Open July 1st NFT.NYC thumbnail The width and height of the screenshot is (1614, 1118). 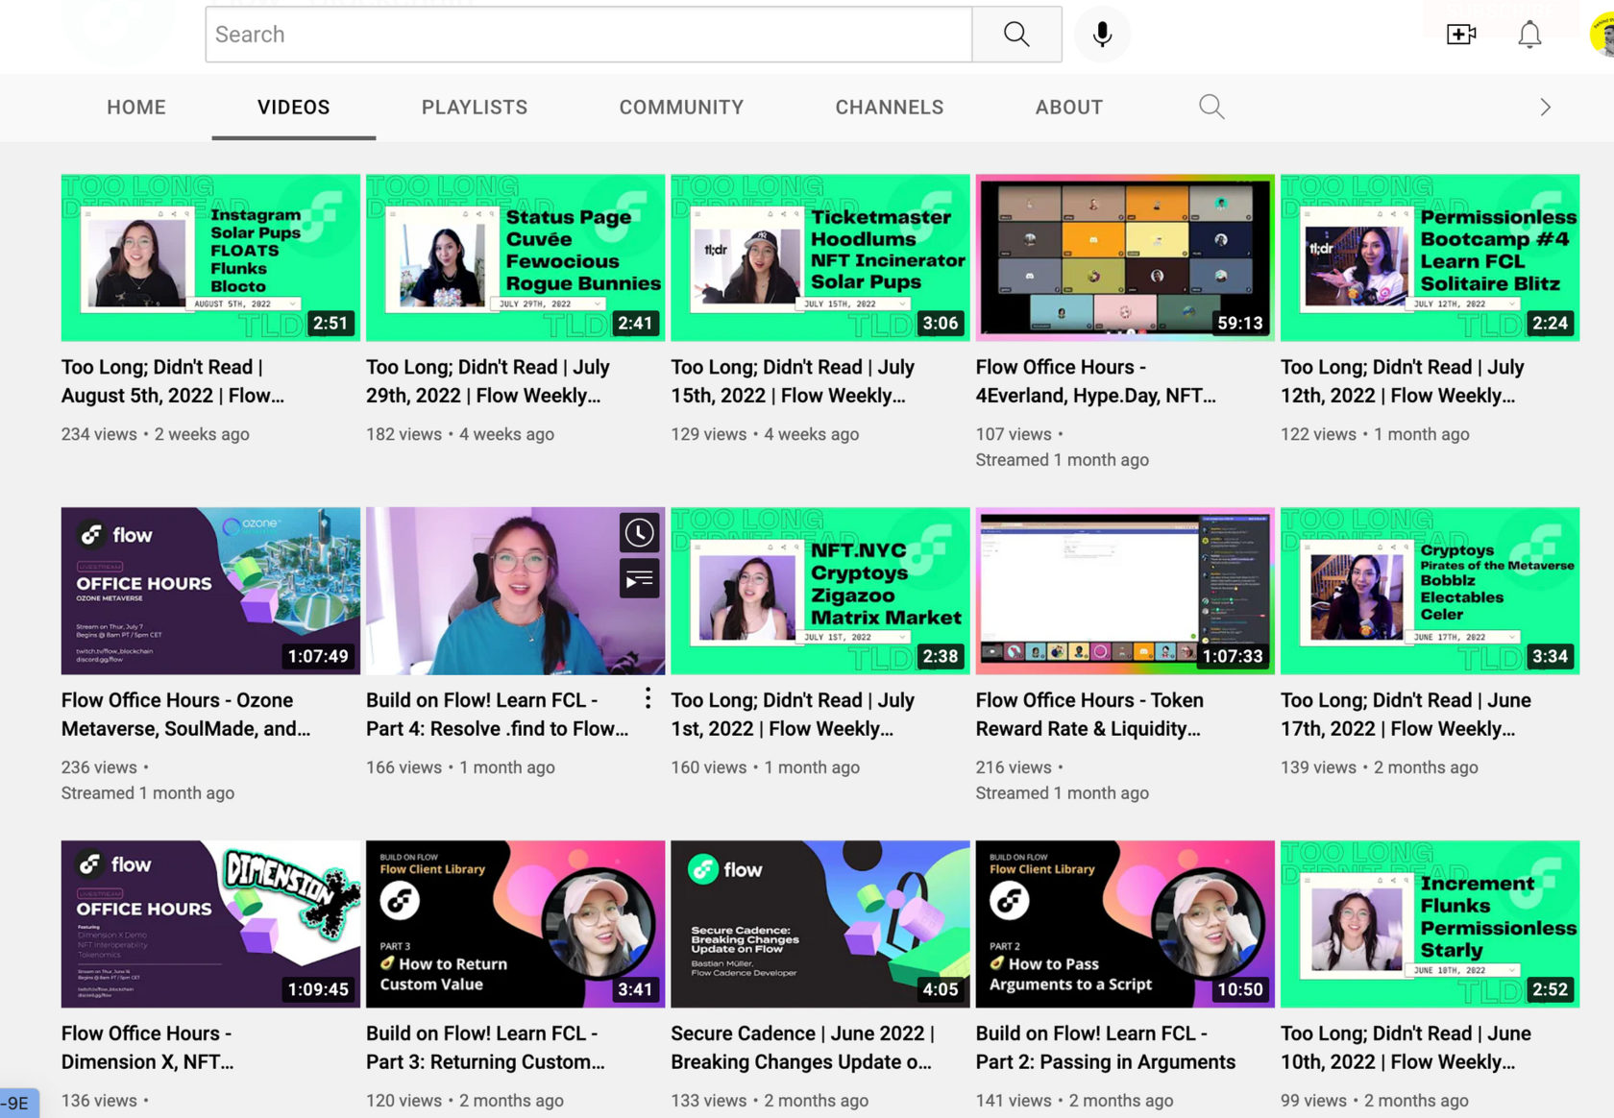point(820,591)
